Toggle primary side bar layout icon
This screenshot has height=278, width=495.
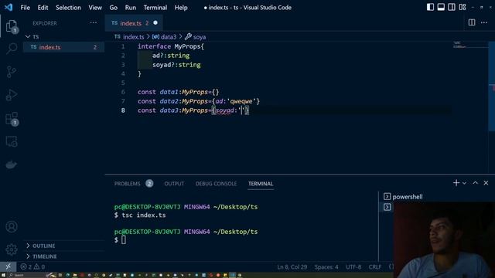pos(430,7)
